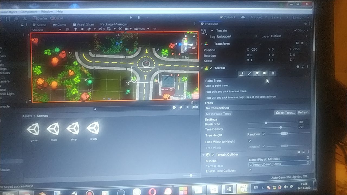The image size is (347, 195).
Task: Open the Collab dropdown
Action: 228,17
